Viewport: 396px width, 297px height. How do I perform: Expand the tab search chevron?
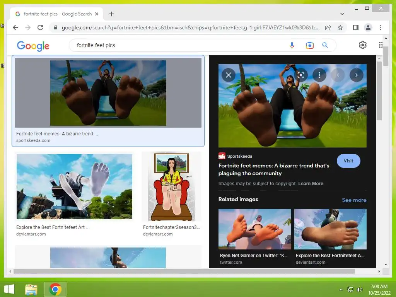pyautogui.click(x=342, y=14)
